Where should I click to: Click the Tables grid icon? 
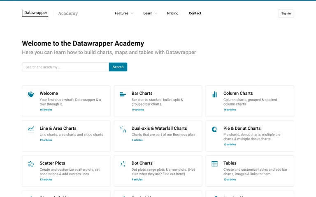click(215, 164)
